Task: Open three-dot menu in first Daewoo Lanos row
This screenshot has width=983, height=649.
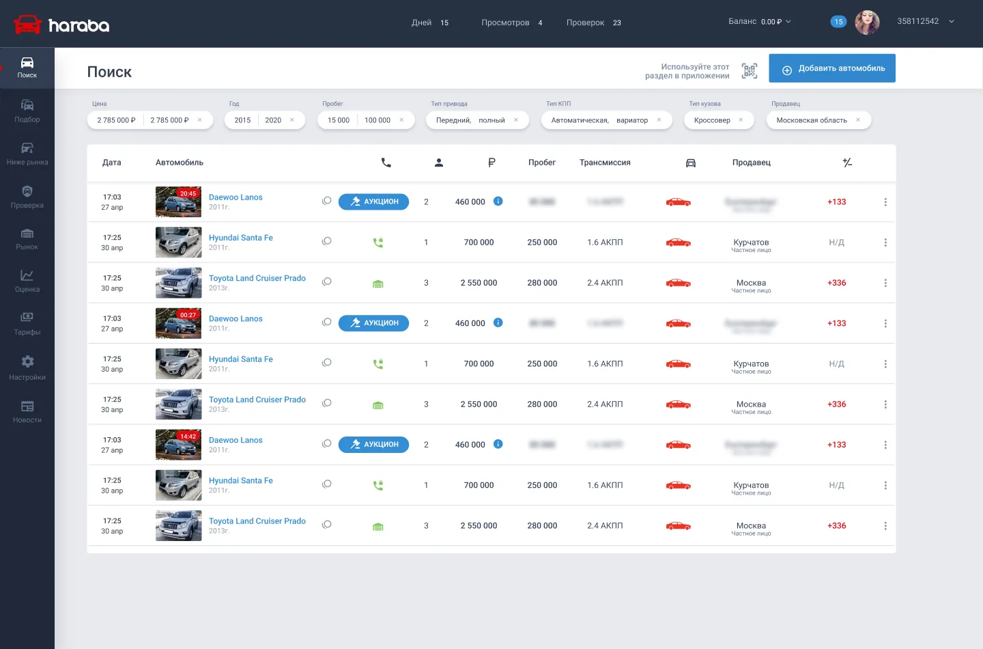Action: (x=885, y=202)
